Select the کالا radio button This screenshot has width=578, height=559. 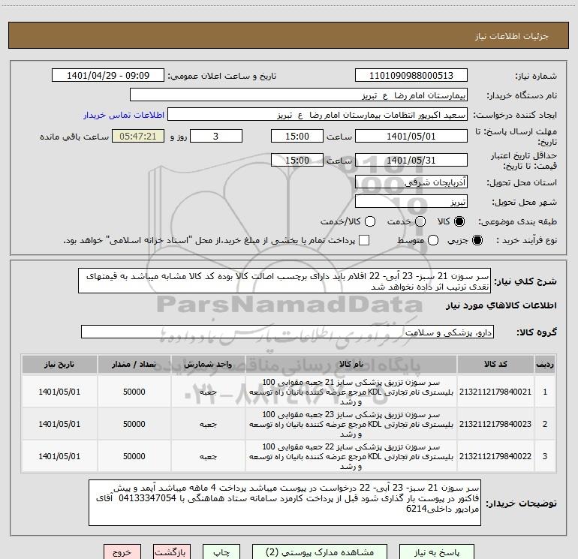[x=459, y=221]
